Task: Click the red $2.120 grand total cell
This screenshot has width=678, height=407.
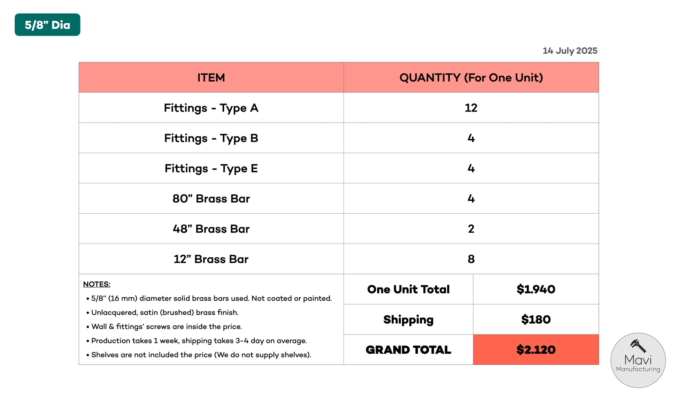Action: [536, 350]
